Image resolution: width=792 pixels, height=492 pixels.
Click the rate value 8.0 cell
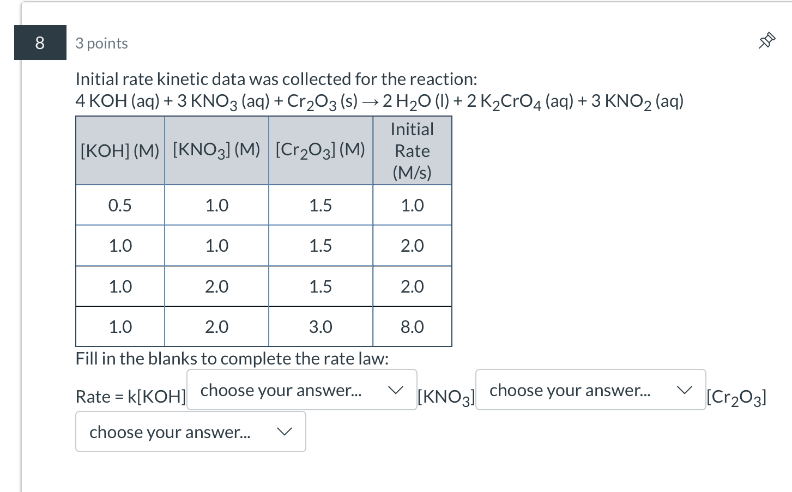pyautogui.click(x=412, y=326)
